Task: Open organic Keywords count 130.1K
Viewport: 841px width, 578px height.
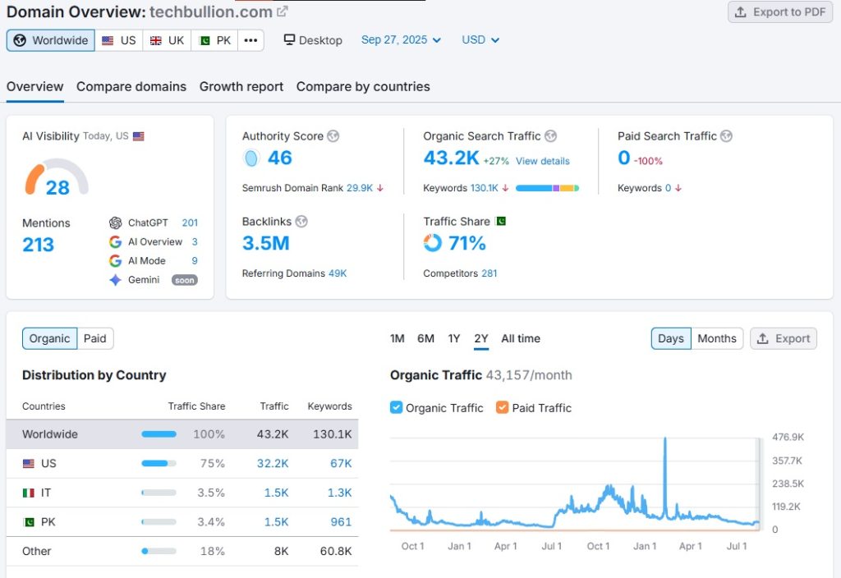Action: [485, 188]
